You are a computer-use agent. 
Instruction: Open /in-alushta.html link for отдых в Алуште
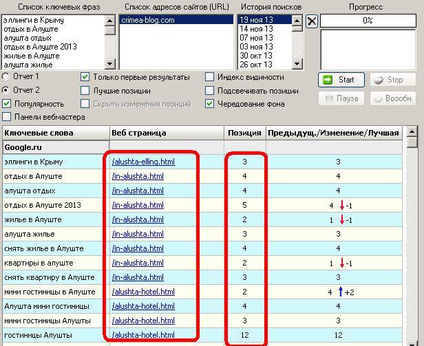pyautogui.click(x=138, y=176)
